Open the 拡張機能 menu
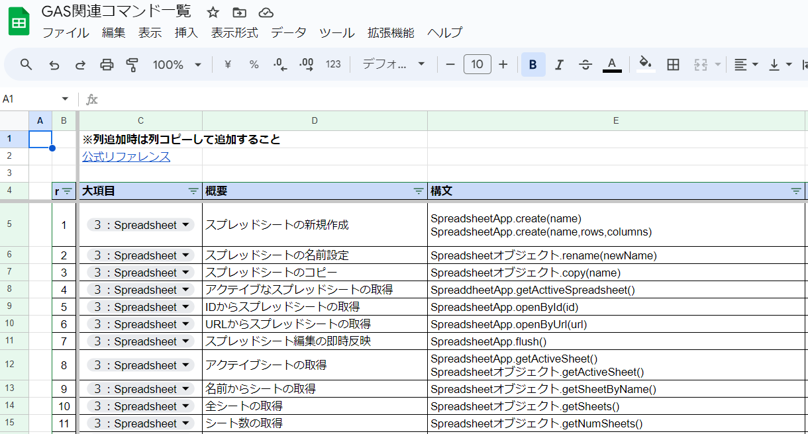 [x=391, y=32]
